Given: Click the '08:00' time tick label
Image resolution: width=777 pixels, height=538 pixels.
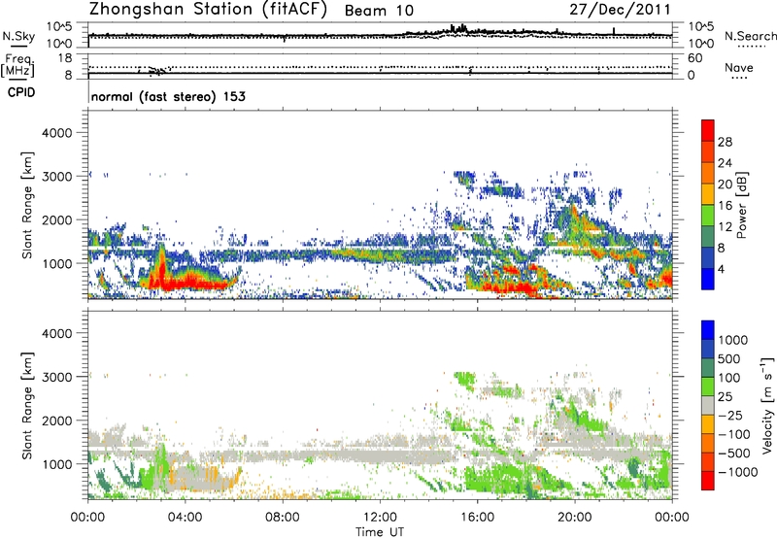Looking at the screenshot, I should pos(283,518).
